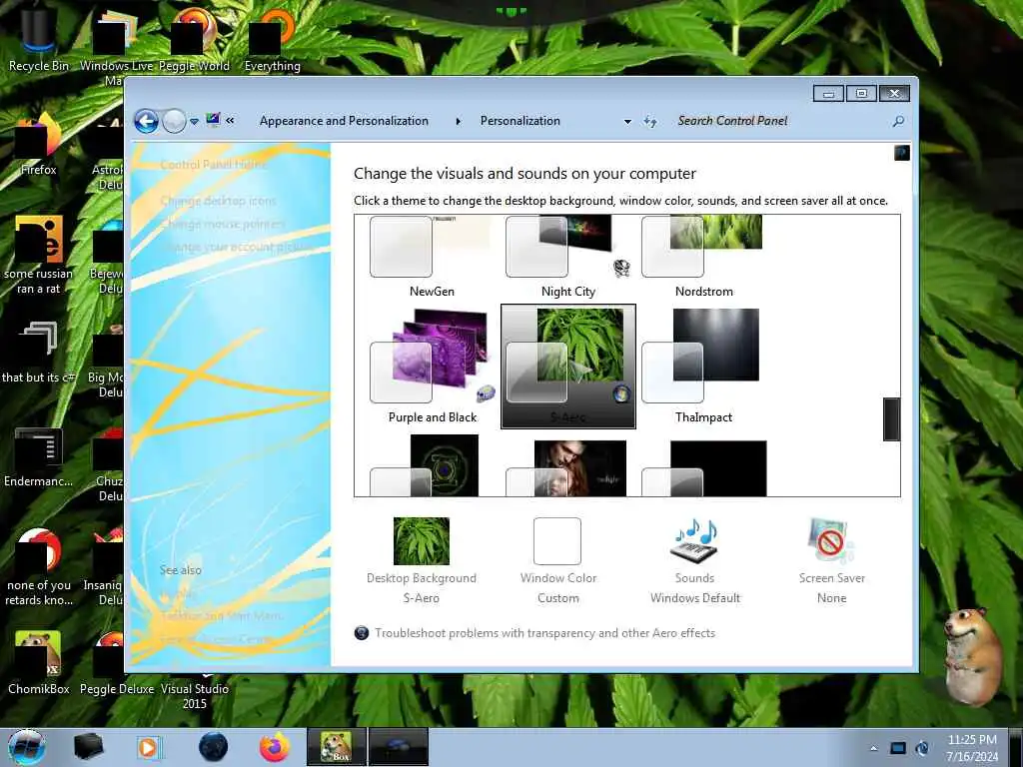
Task: Open 'some russian ran a rat' icon
Action: click(x=39, y=256)
